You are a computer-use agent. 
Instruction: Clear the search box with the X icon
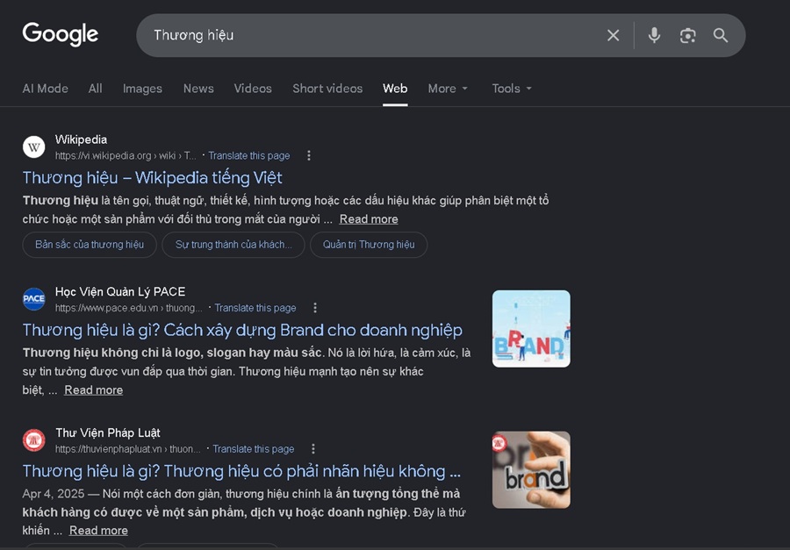tap(614, 35)
